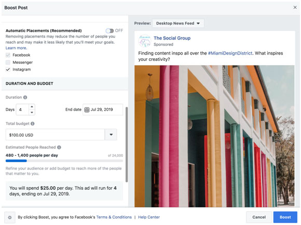This screenshot has width=301, height=225.
Task: Click the settings gear icon at bottom left
Action: pos(10,217)
